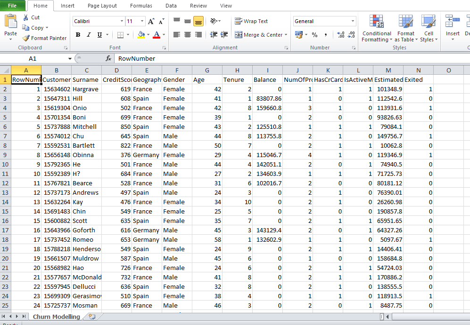Open General number format dropdown
The image size is (470, 325).
click(353, 21)
